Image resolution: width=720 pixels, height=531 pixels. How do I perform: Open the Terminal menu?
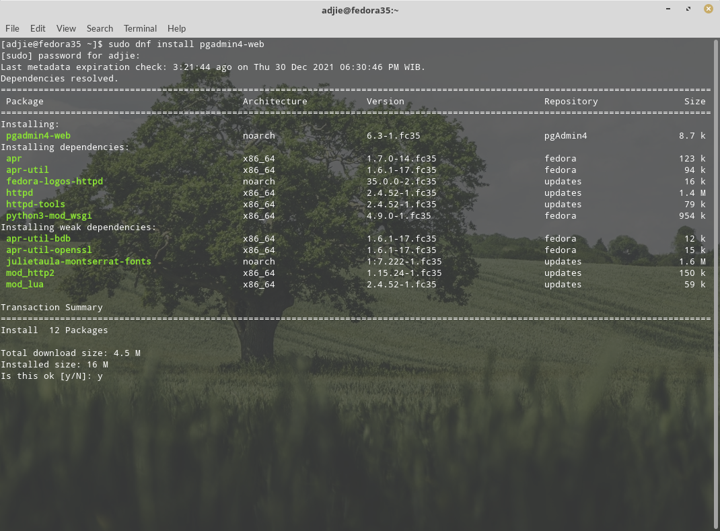point(140,28)
